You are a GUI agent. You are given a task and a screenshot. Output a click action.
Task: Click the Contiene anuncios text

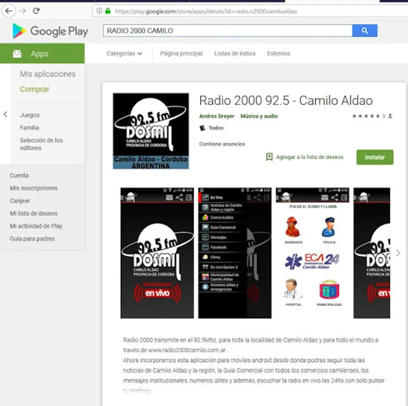222,144
